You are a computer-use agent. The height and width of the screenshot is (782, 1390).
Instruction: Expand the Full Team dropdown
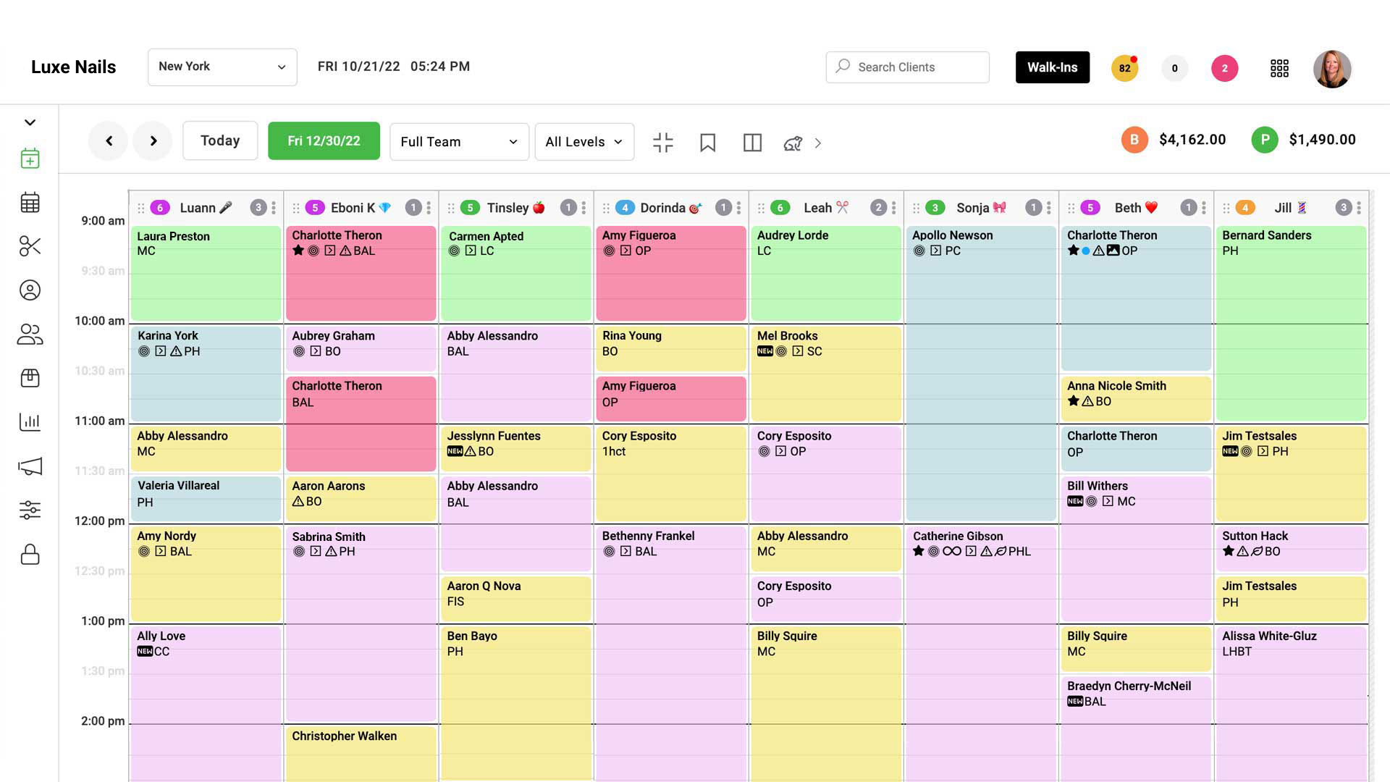click(x=459, y=142)
